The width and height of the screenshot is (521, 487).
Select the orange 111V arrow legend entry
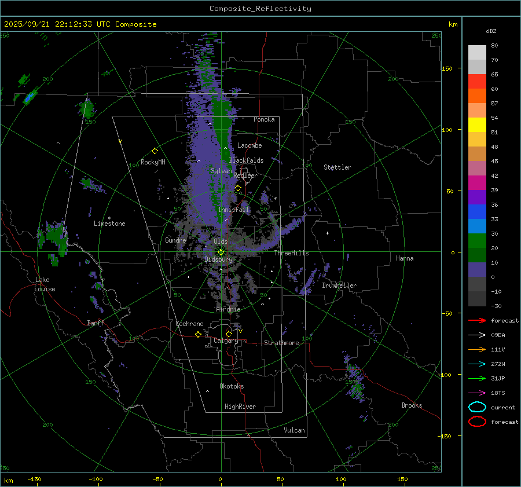477,349
